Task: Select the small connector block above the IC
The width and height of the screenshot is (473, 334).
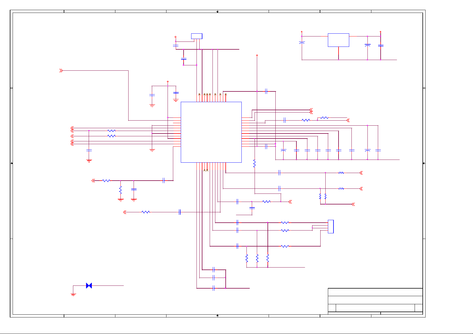Action: tap(196, 36)
